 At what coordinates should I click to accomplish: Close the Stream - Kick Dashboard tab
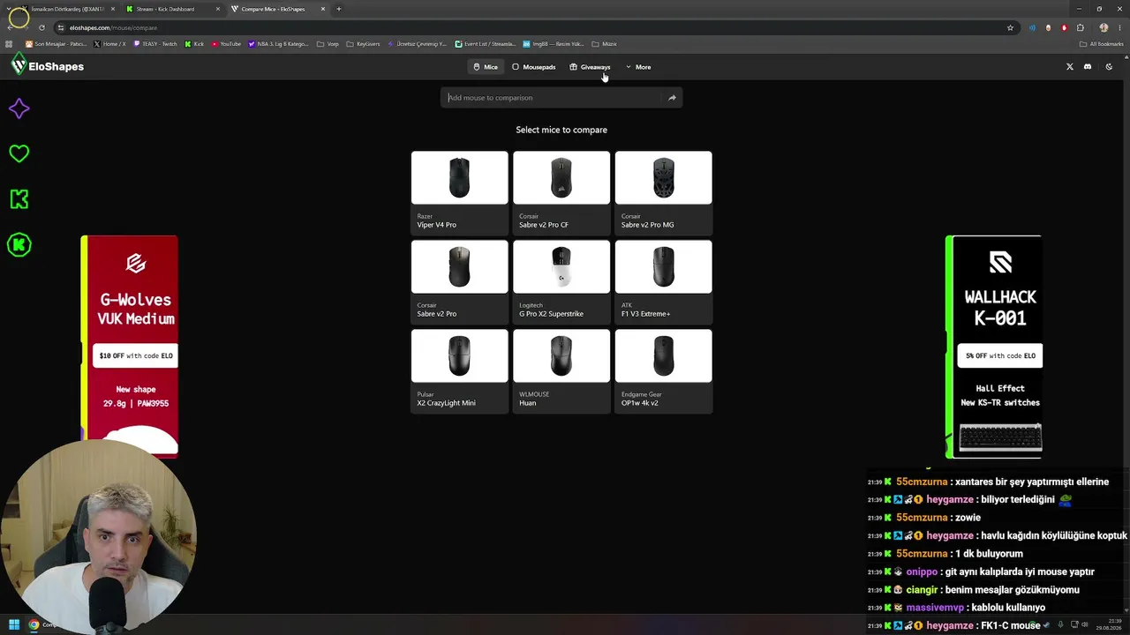point(218,9)
